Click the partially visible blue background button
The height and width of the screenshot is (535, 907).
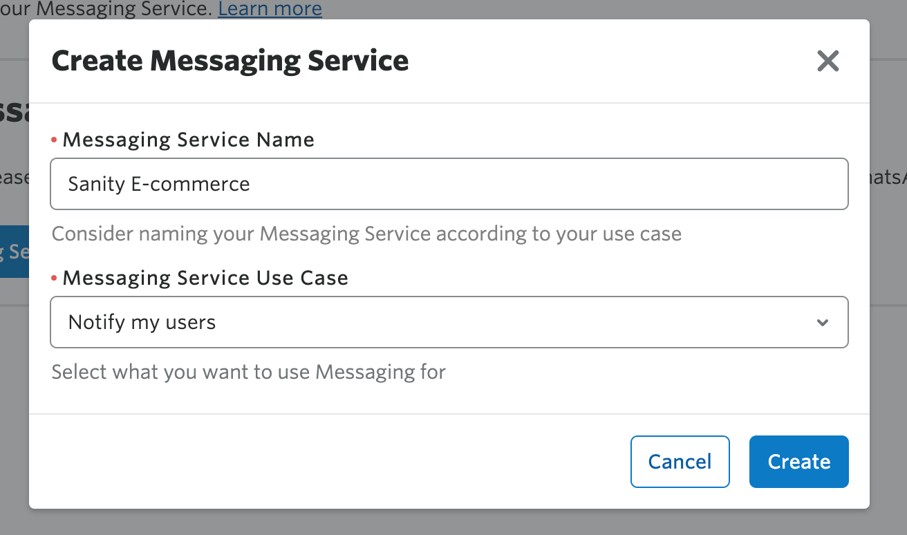click(14, 251)
